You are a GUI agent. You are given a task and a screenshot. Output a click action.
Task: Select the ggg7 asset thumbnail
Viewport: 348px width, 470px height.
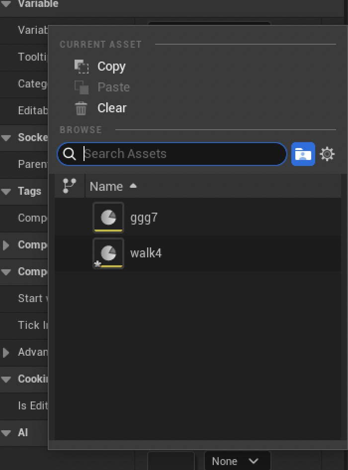click(x=108, y=217)
